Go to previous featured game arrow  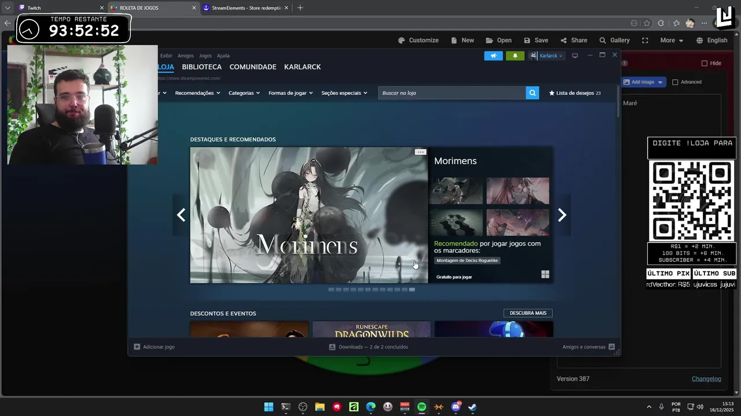[x=181, y=215]
